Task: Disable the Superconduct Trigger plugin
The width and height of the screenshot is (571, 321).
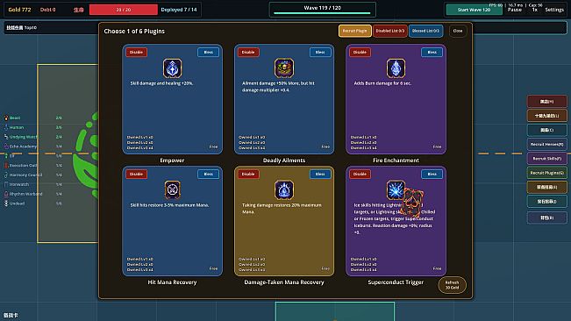Action: (x=360, y=174)
